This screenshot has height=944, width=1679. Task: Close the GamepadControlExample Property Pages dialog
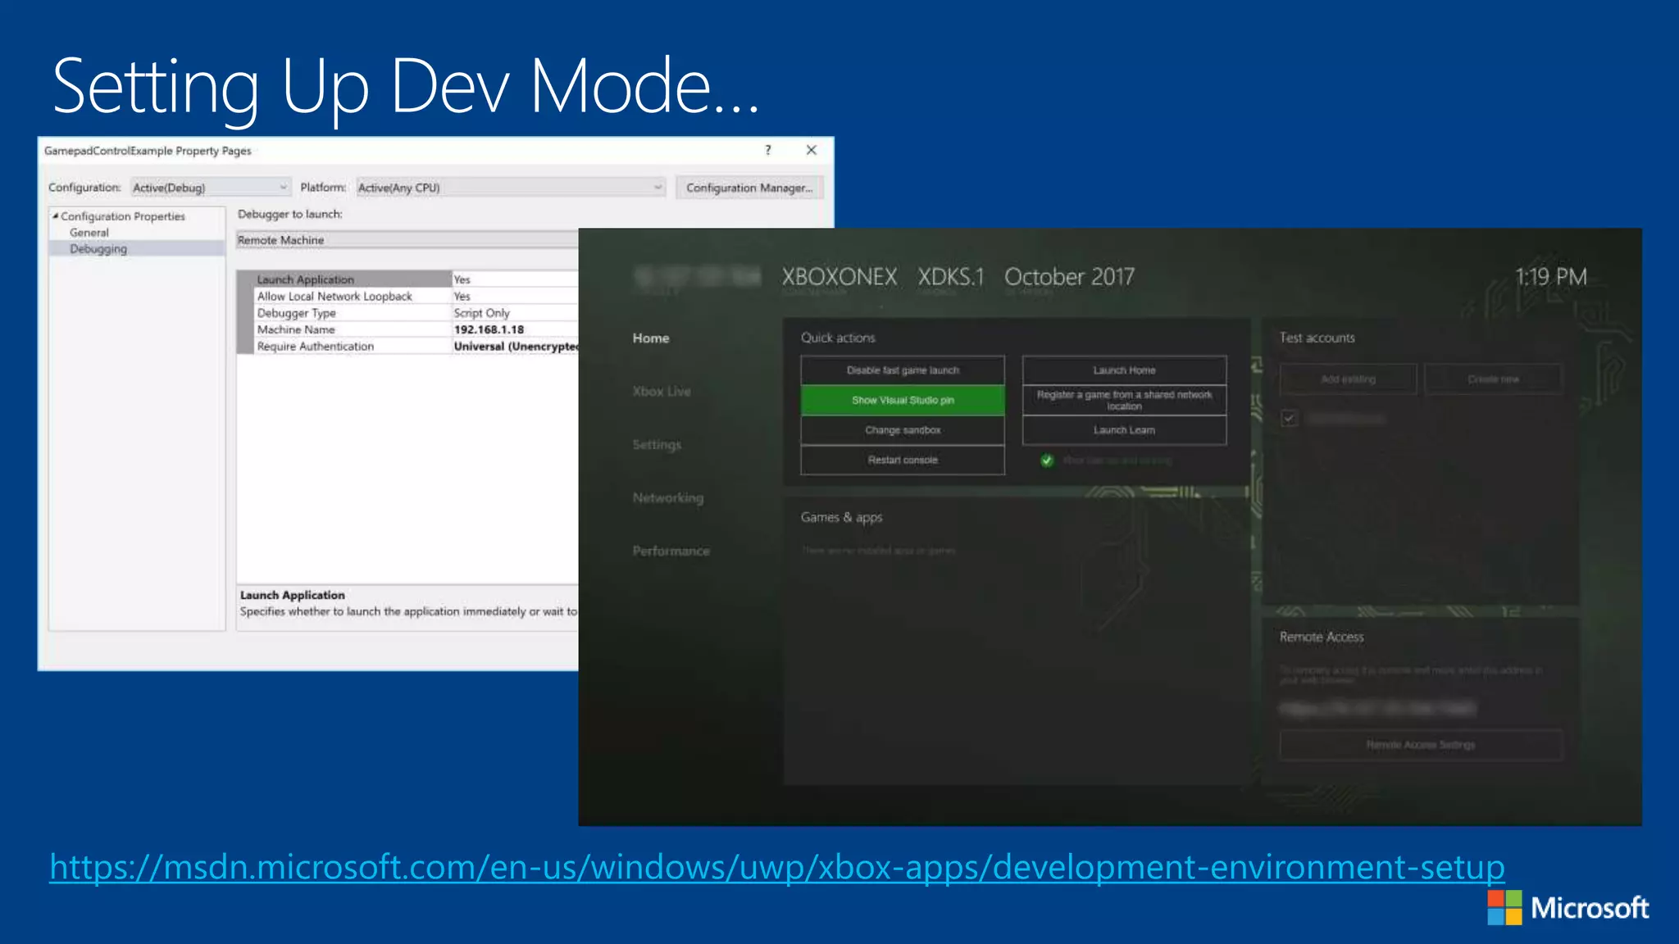(811, 150)
